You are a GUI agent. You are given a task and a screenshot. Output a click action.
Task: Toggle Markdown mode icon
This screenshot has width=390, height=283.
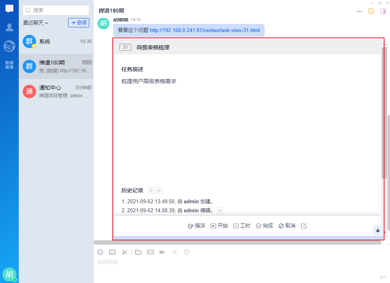tap(162, 252)
